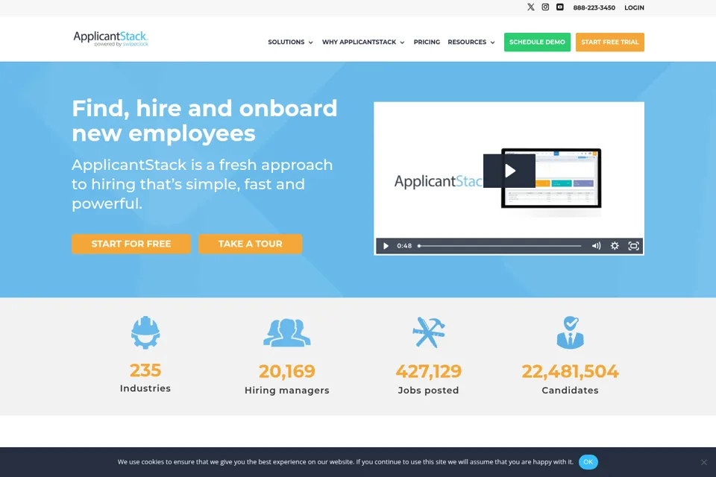
Task: Click the Start Free Trial button
Action: tap(609, 42)
